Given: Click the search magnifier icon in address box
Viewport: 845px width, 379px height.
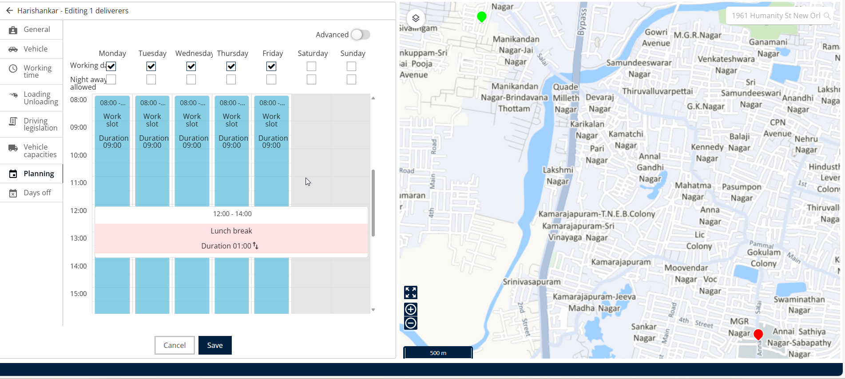Looking at the screenshot, I should (827, 16).
